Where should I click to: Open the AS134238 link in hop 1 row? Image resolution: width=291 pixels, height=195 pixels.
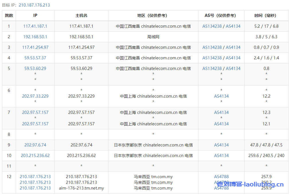[212, 26]
